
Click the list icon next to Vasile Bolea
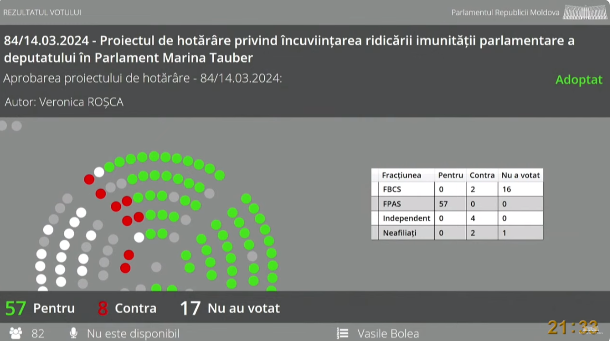tap(342, 333)
